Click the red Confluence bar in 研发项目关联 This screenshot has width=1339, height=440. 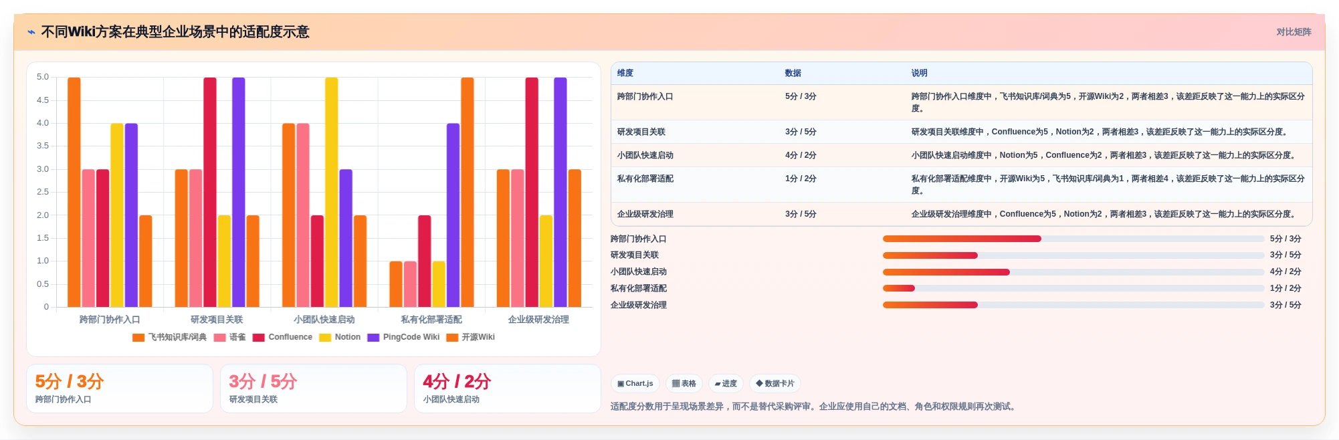[210, 192]
